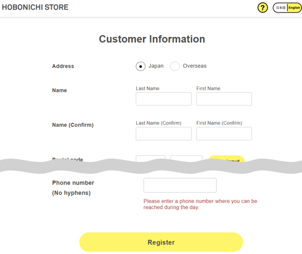Focus the Last Name input field

pyautogui.click(x=163, y=99)
